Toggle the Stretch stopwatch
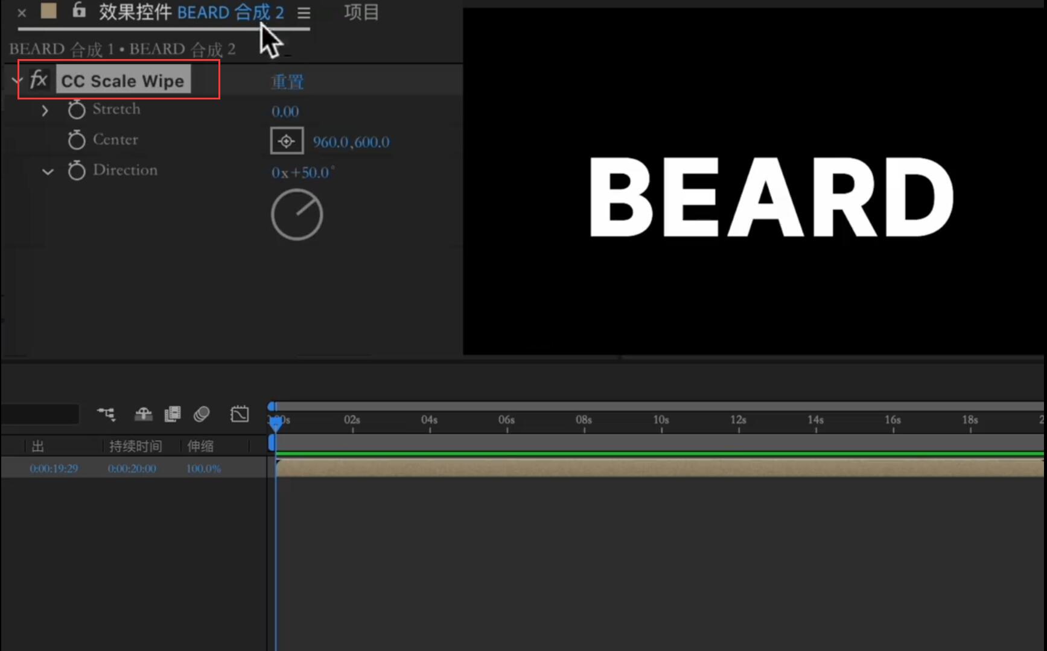Screen dimensions: 1047x651 [77, 109]
